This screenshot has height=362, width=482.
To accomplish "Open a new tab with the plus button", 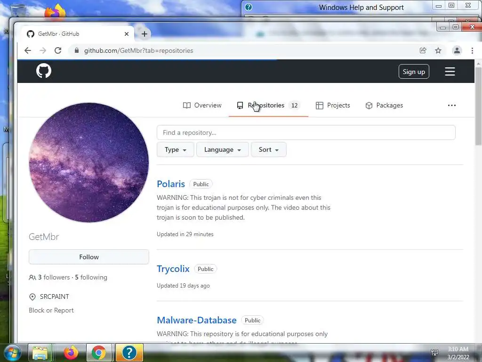I will pyautogui.click(x=144, y=34).
